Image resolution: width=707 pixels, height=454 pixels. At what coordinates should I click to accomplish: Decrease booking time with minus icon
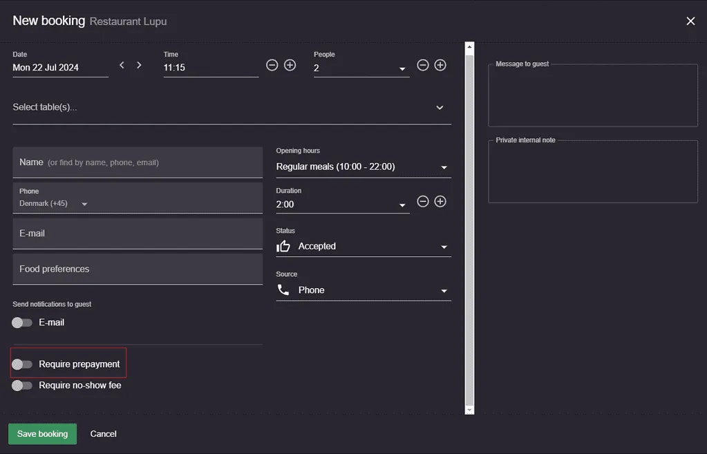point(272,65)
